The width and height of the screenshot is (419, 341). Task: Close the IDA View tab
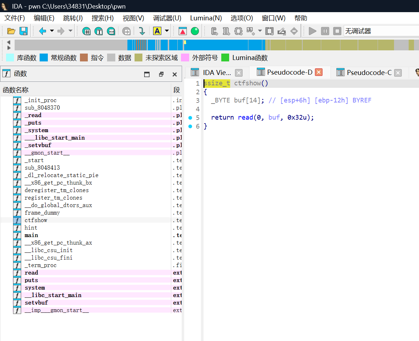coord(239,73)
